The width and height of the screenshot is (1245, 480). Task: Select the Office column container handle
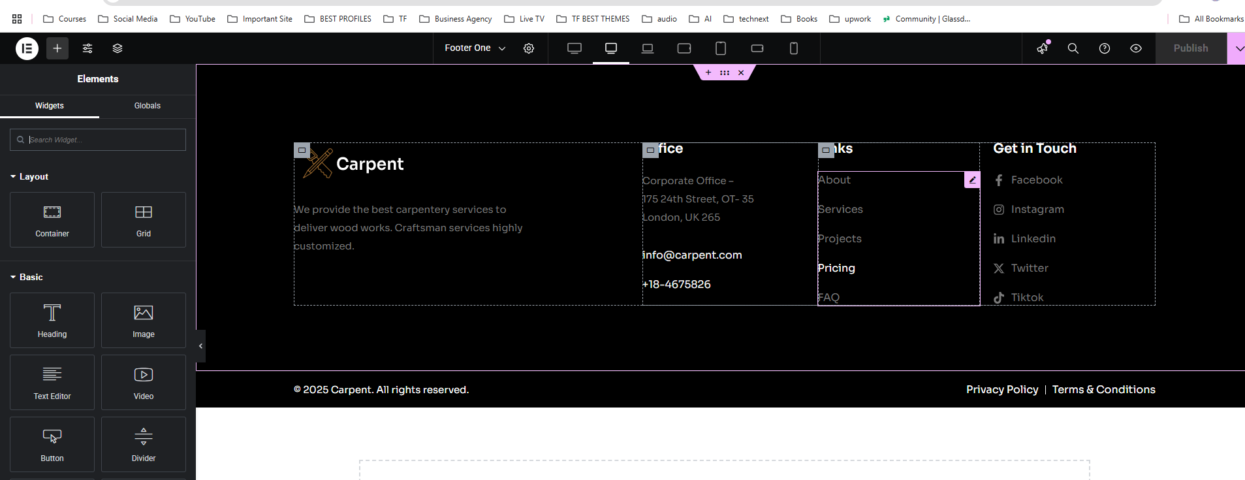point(650,150)
